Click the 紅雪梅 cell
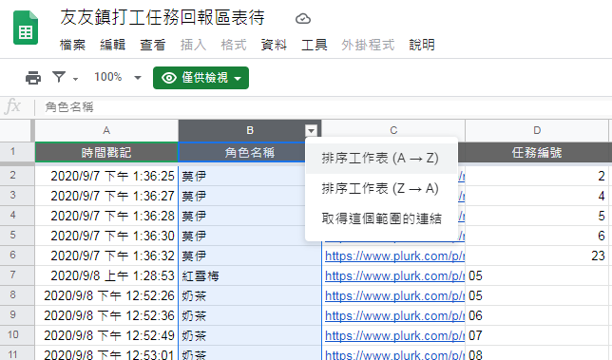The height and width of the screenshot is (360, 612). click(250, 275)
